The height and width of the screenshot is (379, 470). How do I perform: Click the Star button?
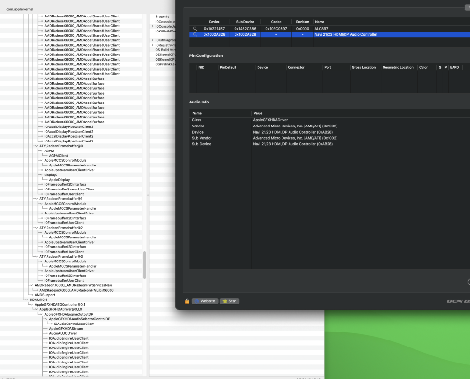(230, 301)
